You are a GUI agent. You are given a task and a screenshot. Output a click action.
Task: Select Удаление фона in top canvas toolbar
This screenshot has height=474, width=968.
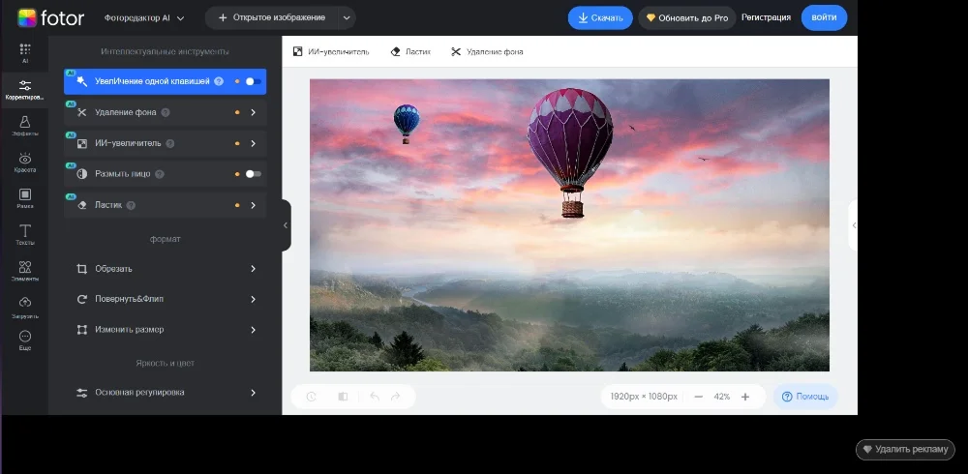(x=487, y=52)
